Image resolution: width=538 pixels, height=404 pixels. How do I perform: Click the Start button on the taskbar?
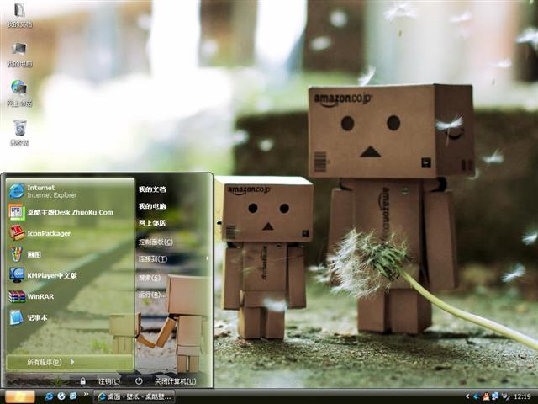coord(19,396)
